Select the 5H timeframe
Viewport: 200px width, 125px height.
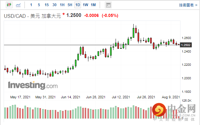(70, 5)
